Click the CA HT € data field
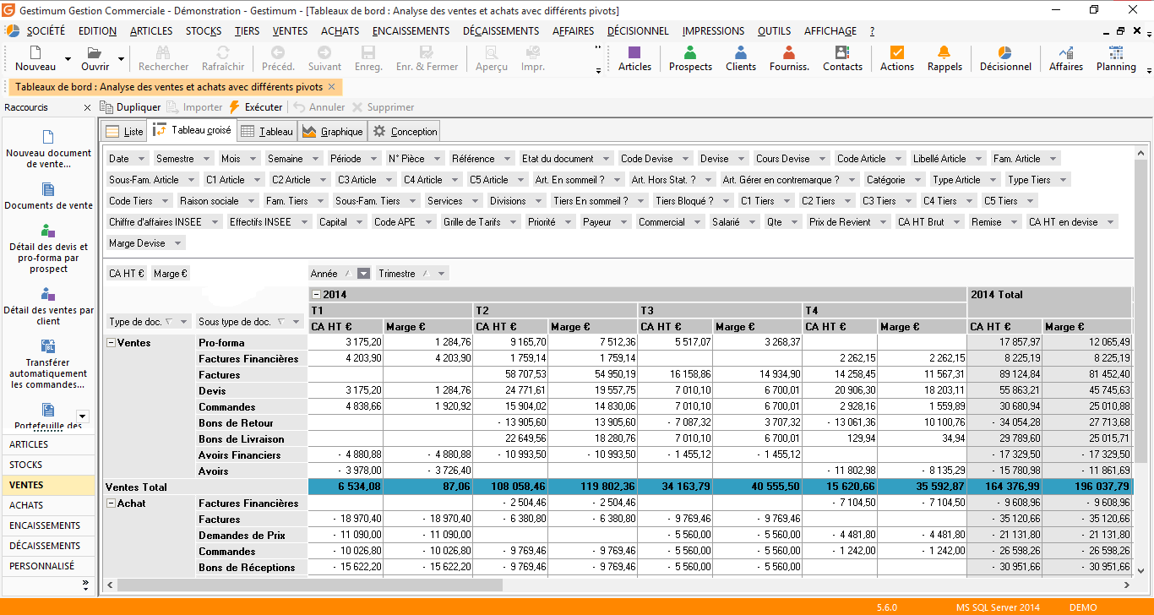Viewport: 1154px width, 615px height. click(x=127, y=274)
